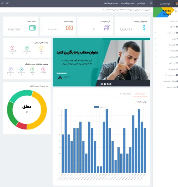This screenshot has width=178, height=187.
Task: Expand the کسب درآمد sidebar arrow
Action: 155,33
